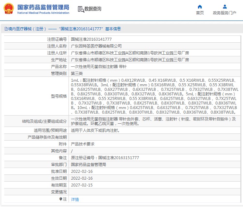Open the 详情 details link
This screenshot has width=243, height=207.
75,200
